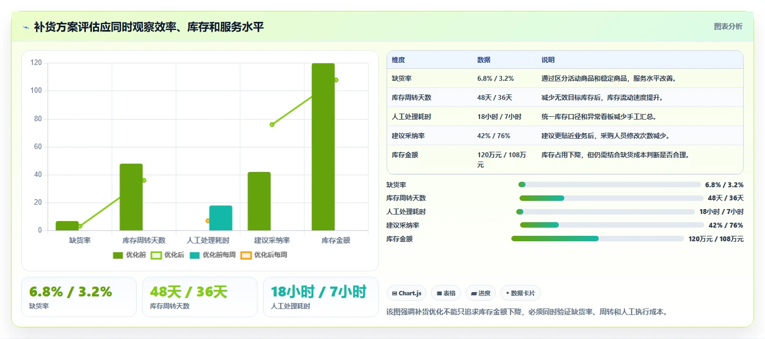Screen dimensions: 765x339
Task: Click the star icon in 数据卡片 tag
Action: point(507,294)
